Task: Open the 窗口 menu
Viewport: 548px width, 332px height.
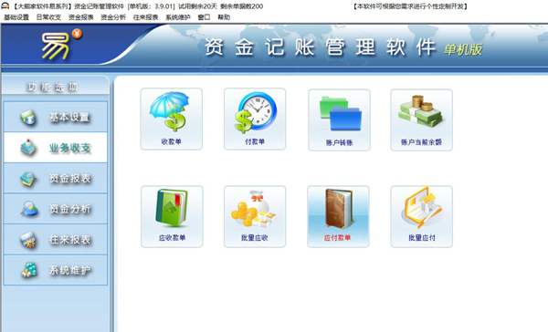Action: tap(204, 17)
